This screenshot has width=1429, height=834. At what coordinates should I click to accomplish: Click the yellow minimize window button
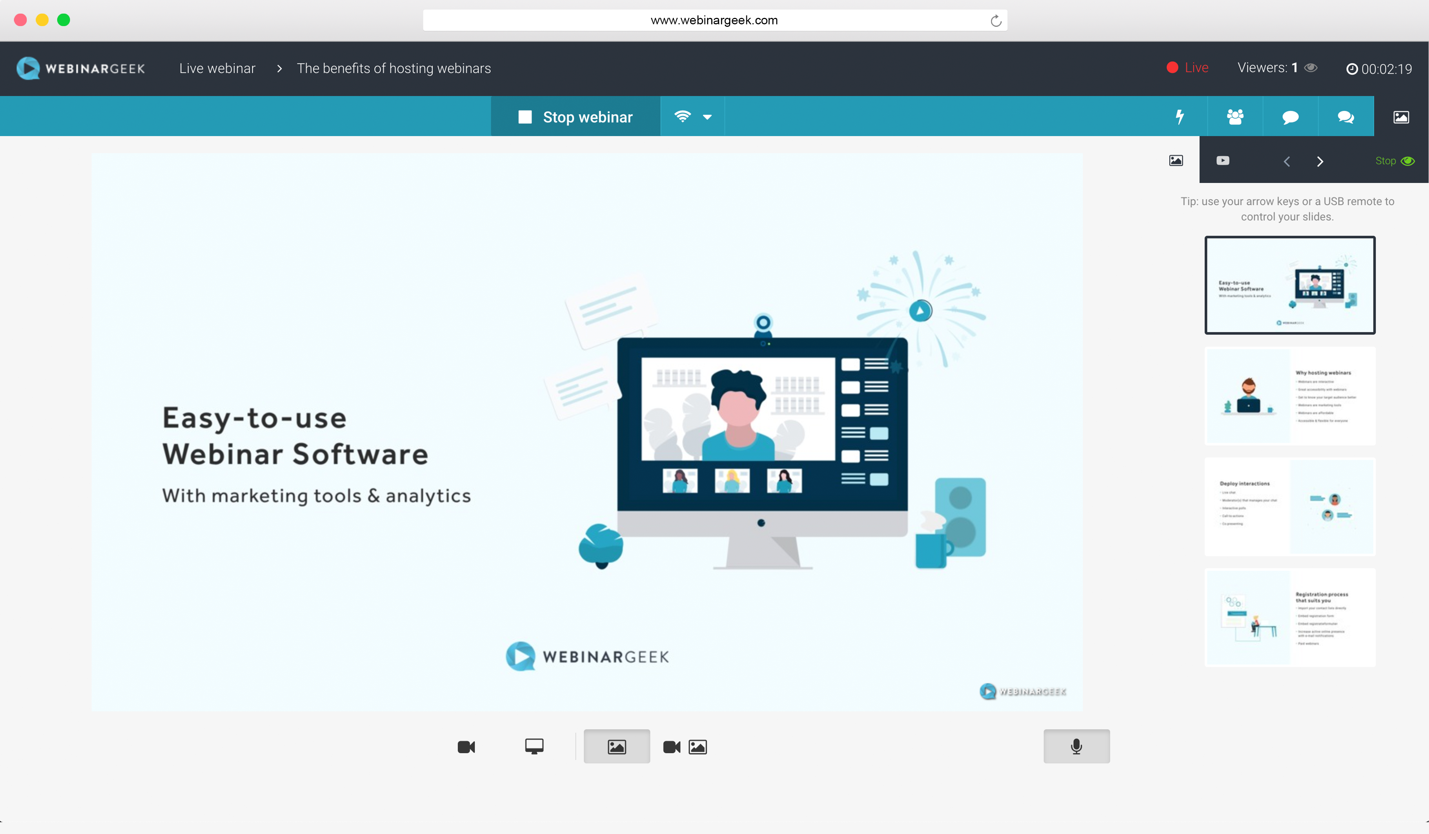(x=42, y=20)
